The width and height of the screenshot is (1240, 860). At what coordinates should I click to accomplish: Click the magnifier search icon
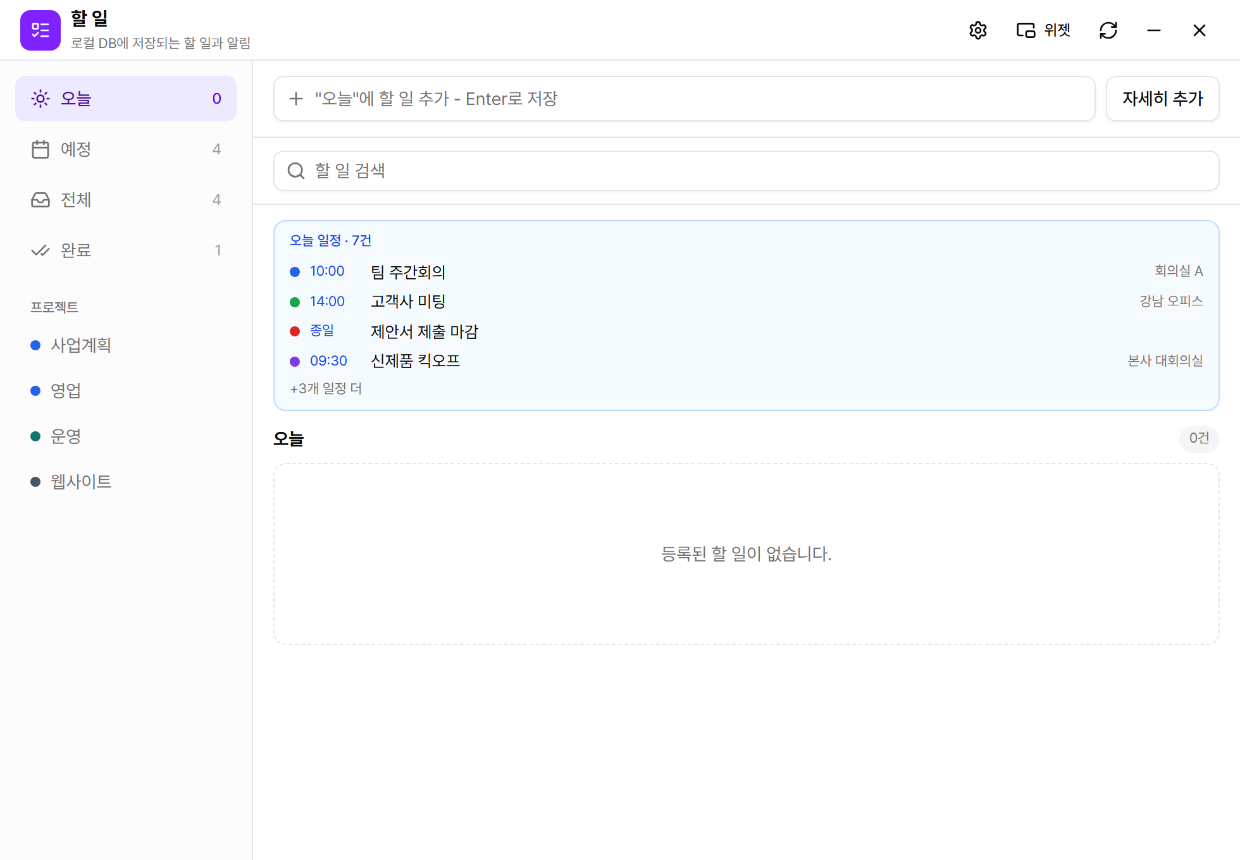[x=296, y=171]
